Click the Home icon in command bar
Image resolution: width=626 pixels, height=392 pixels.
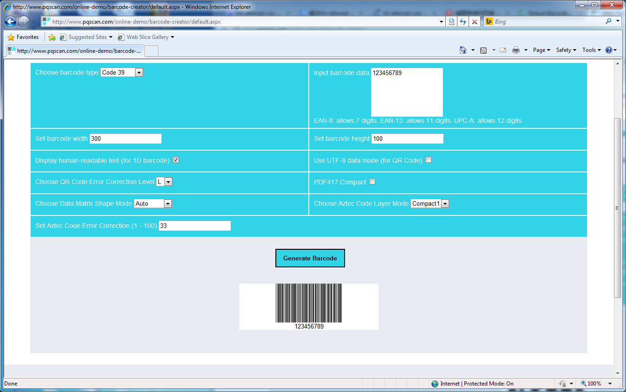tap(463, 50)
